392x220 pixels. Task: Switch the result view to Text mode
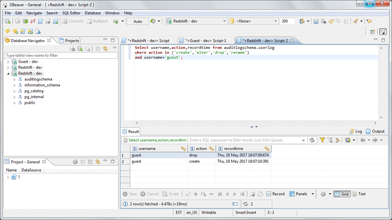359,194
